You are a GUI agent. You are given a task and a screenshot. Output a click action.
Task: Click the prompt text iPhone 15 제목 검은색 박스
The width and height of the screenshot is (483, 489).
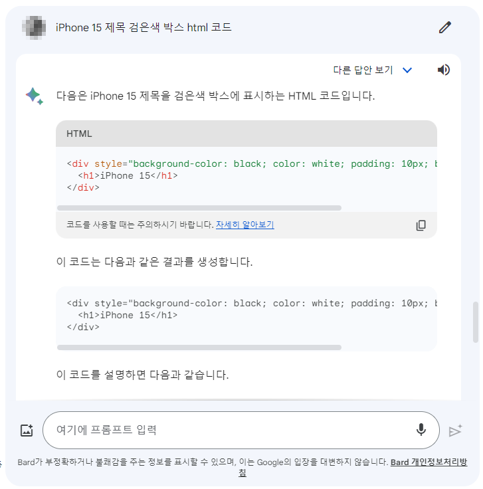point(120,27)
